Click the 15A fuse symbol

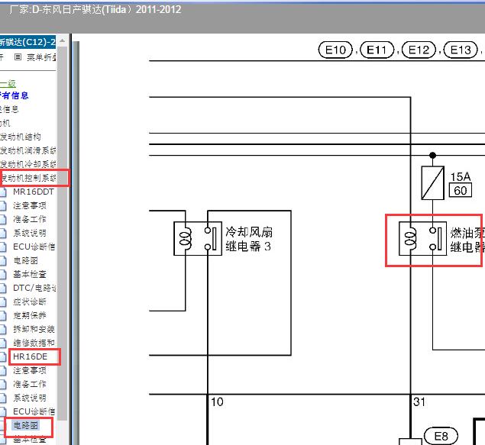pyautogui.click(x=433, y=182)
